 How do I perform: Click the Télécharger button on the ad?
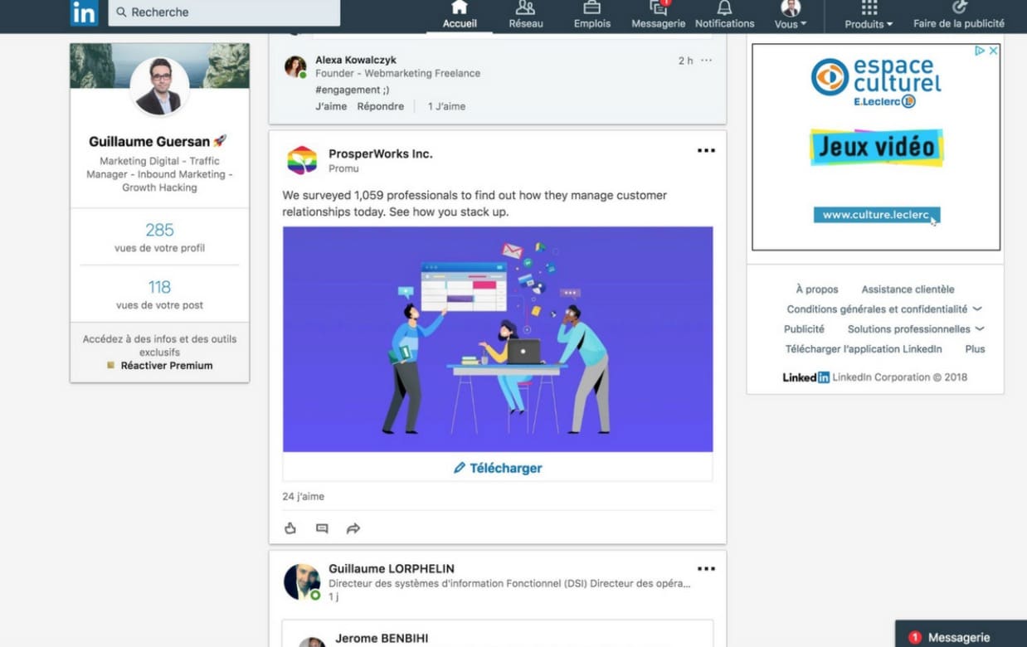click(498, 468)
